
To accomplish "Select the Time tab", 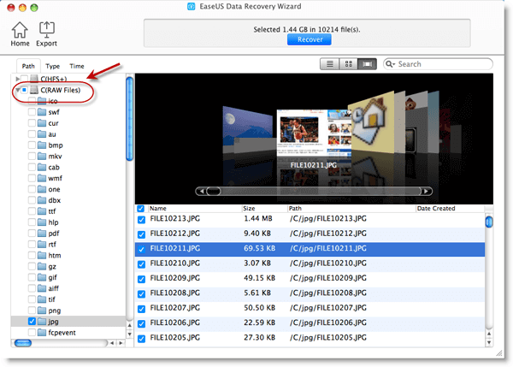I will 77,66.
